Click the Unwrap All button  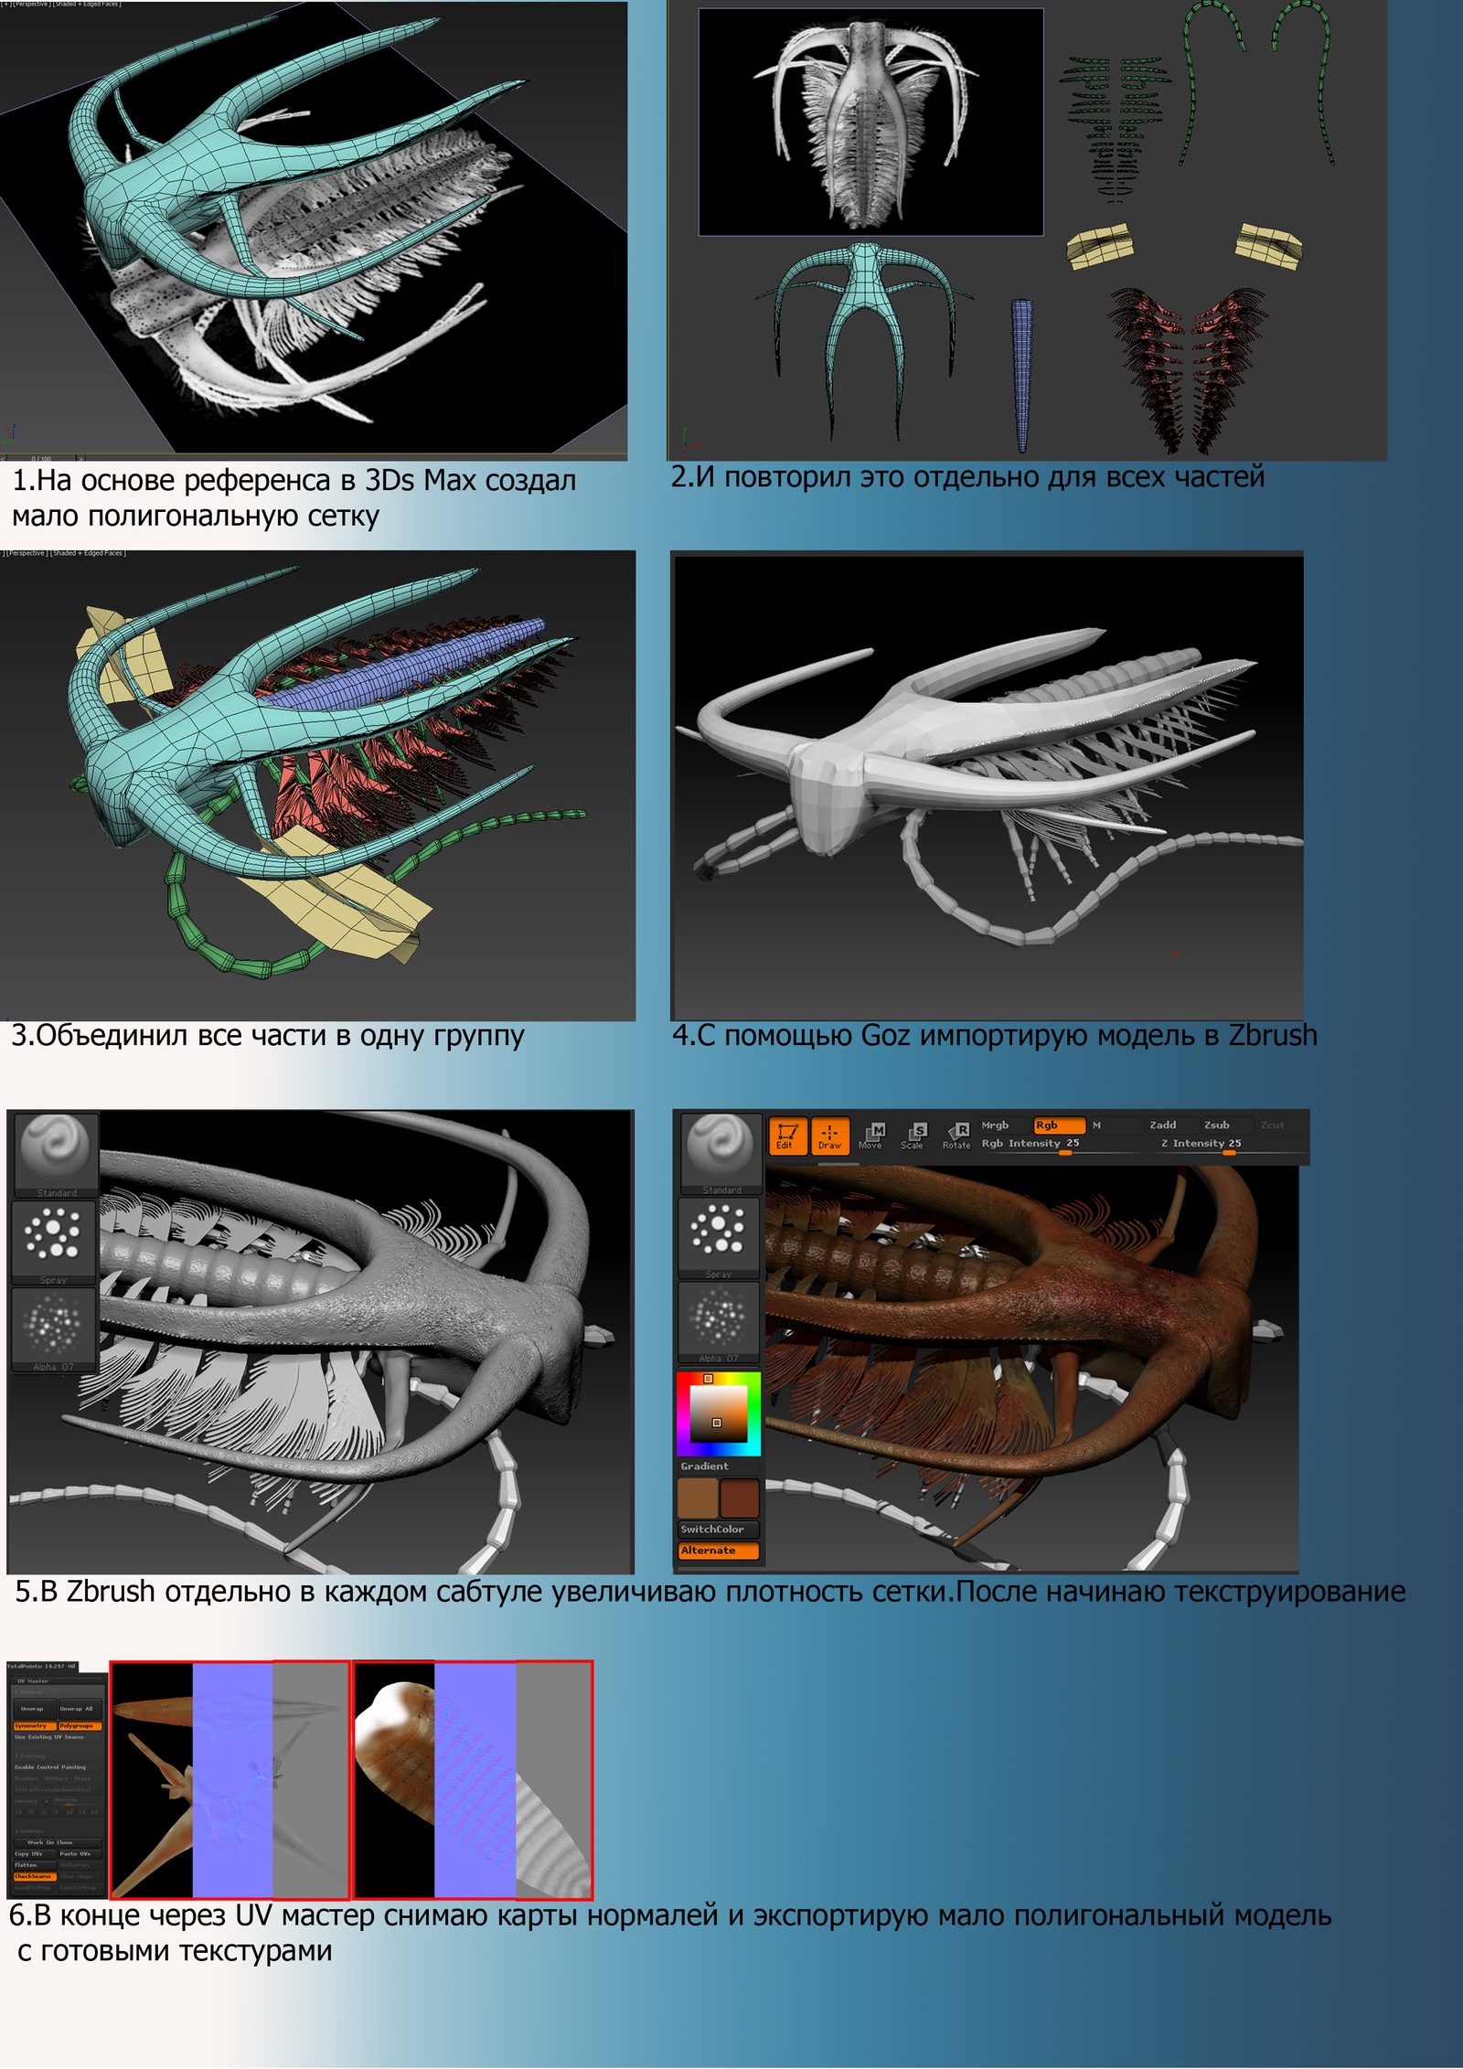[x=78, y=1708]
